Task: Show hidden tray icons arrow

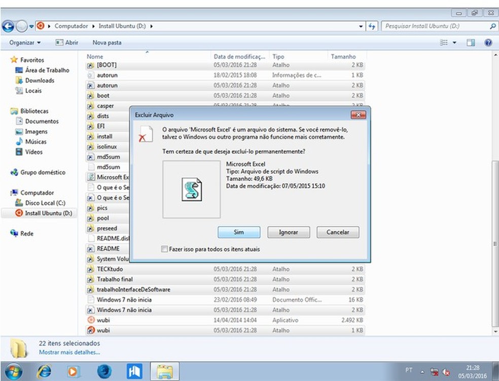Action: [x=422, y=371]
